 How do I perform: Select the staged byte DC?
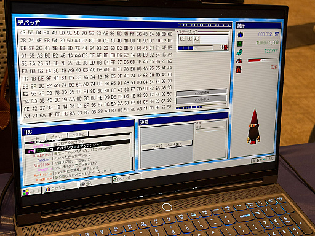(189, 39)
